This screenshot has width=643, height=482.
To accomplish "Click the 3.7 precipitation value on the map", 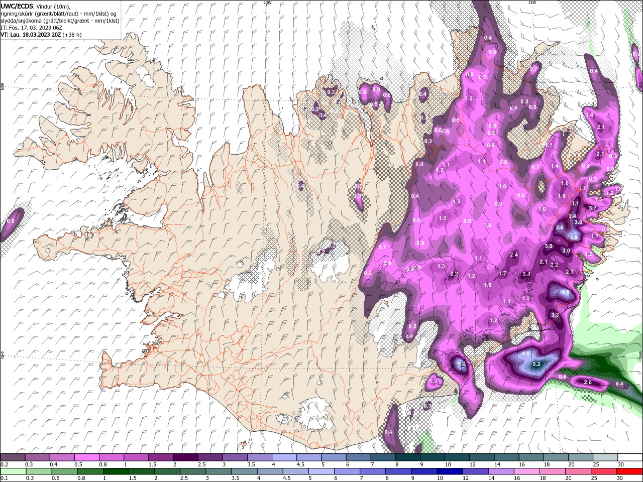I will pos(593,208).
